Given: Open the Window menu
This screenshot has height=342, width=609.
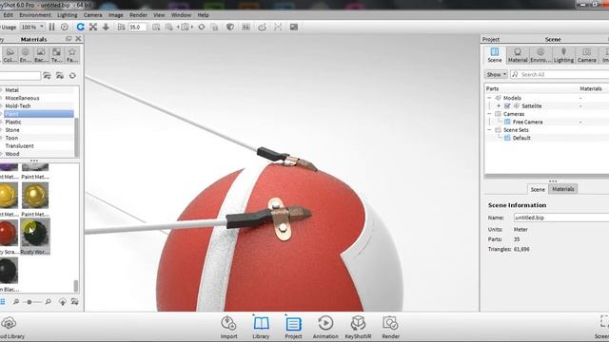Looking at the screenshot, I should point(181,15).
